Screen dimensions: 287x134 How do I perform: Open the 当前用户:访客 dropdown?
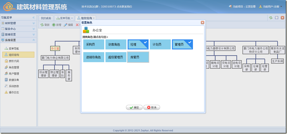click(270, 6)
